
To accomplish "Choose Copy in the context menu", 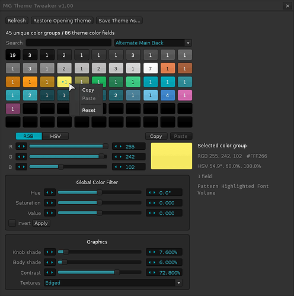I will click(88, 90).
